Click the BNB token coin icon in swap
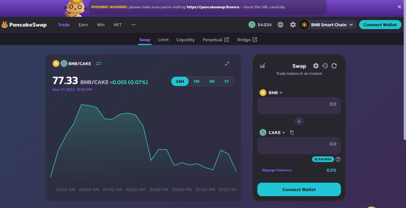 (263, 92)
